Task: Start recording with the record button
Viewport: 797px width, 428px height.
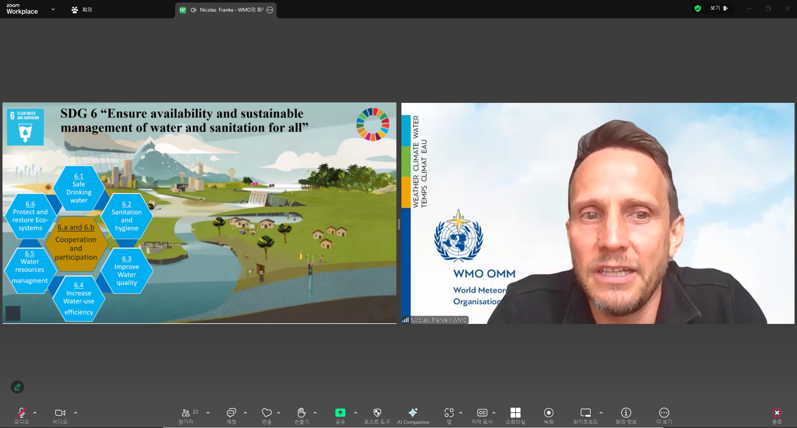Action: [548, 413]
